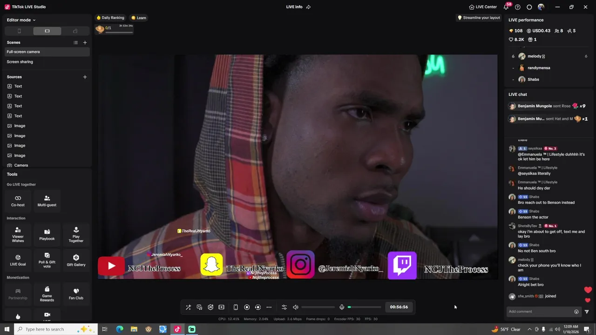596x335 pixels.
Task: Click the Streamline your layout tip
Action: (x=479, y=18)
